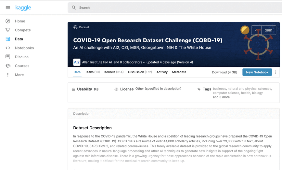Click the search magnifier icon

click(x=74, y=7)
